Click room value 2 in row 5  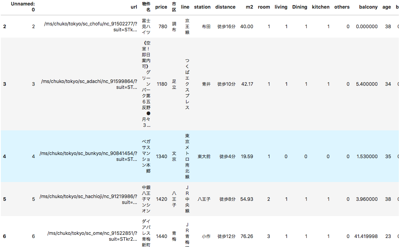point(268,199)
